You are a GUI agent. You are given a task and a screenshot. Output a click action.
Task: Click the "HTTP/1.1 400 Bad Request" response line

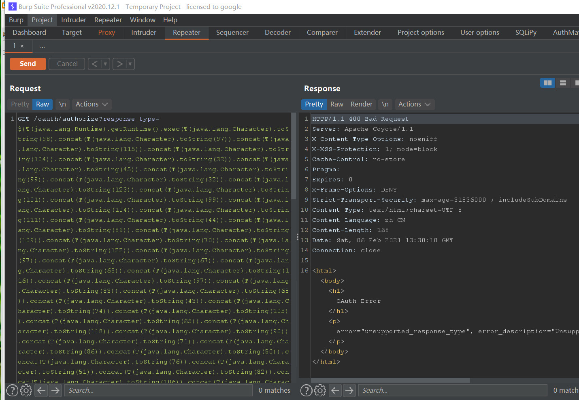(x=360, y=119)
